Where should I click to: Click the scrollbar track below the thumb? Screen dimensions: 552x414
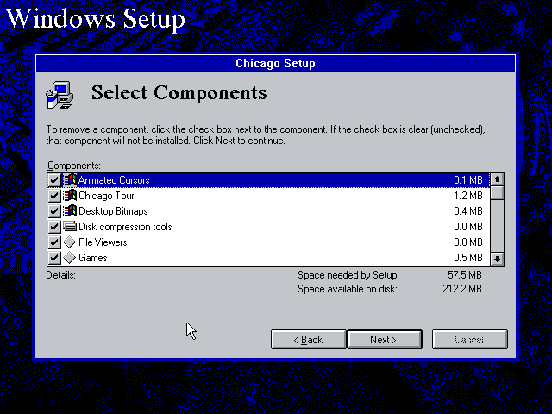[497, 226]
